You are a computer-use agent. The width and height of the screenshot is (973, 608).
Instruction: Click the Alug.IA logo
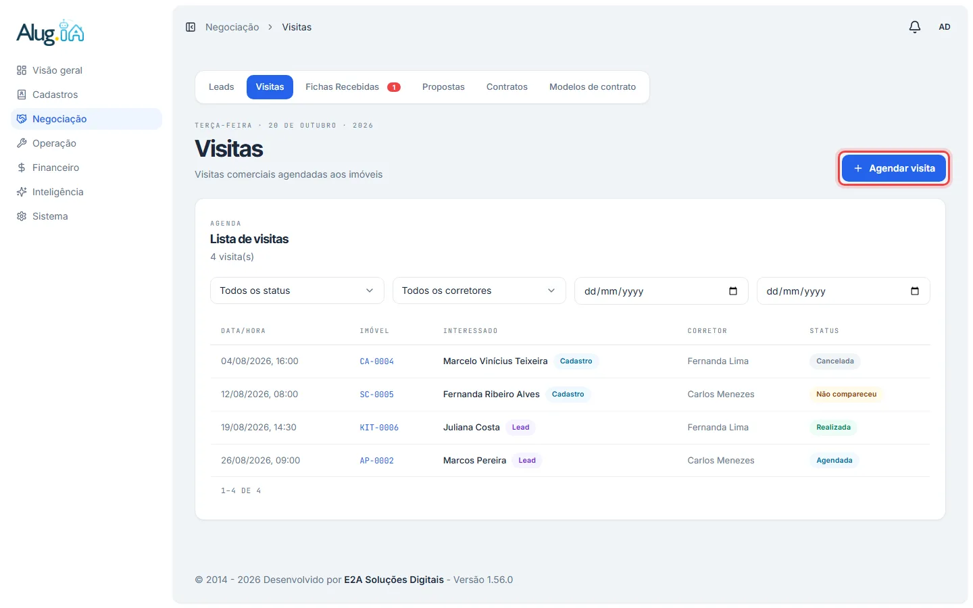51,32
